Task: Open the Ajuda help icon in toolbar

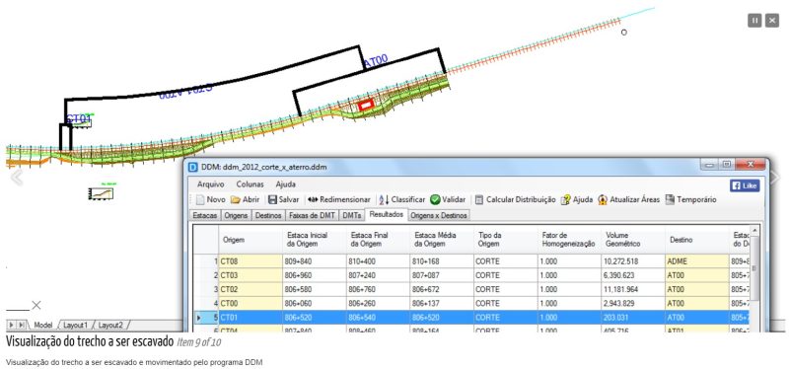Action: [565, 200]
